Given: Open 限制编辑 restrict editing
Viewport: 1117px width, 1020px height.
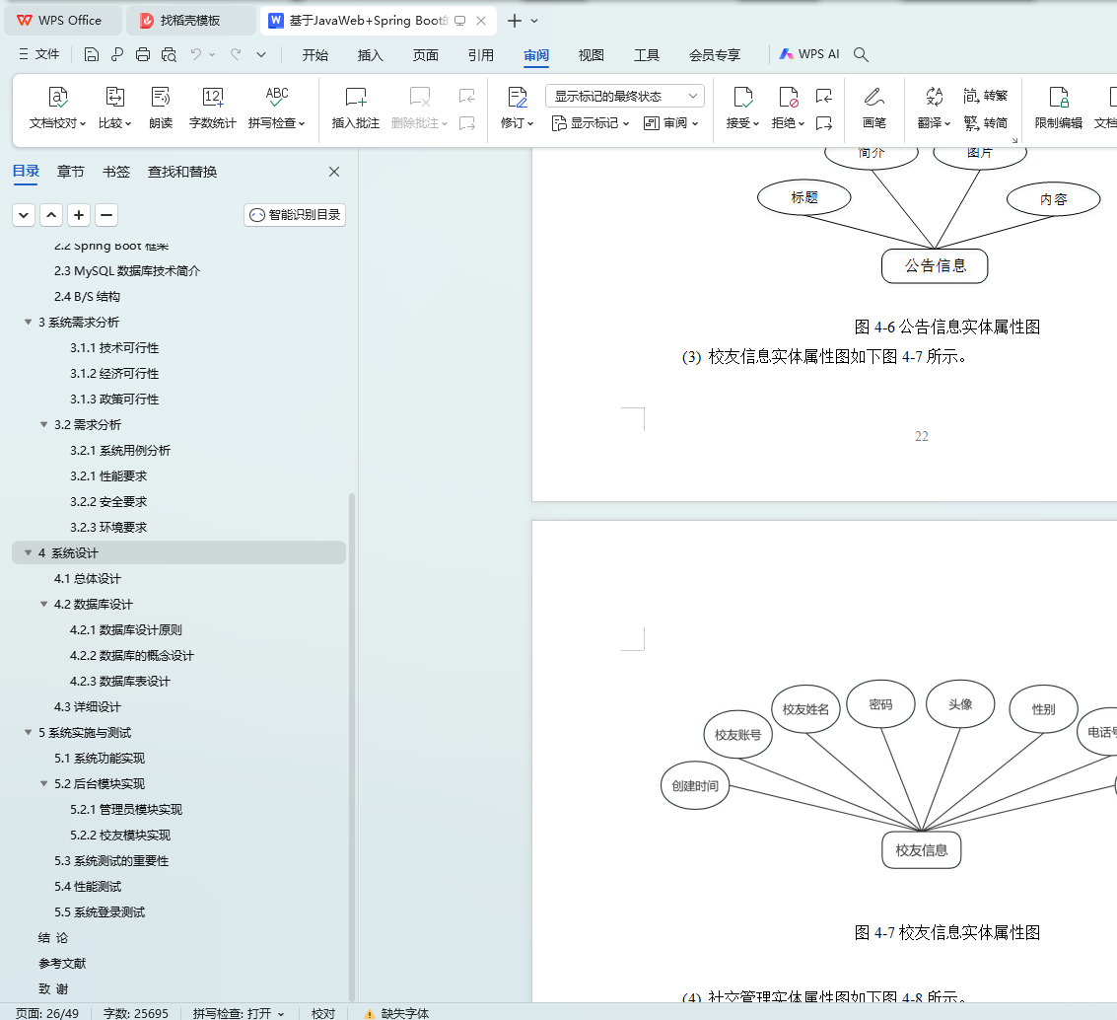Looking at the screenshot, I should 1059,108.
